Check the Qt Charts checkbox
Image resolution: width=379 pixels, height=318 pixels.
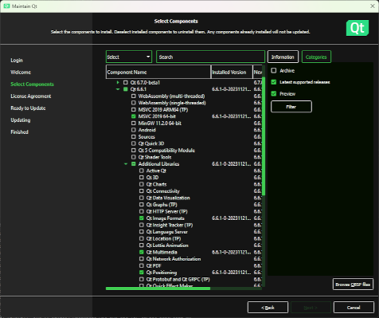(x=142, y=184)
